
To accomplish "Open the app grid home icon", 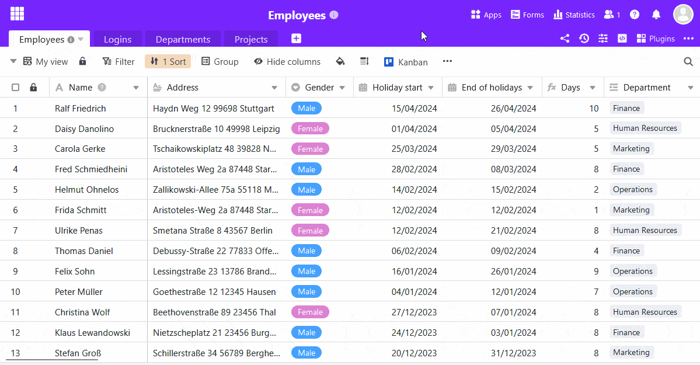I will coord(17,14).
